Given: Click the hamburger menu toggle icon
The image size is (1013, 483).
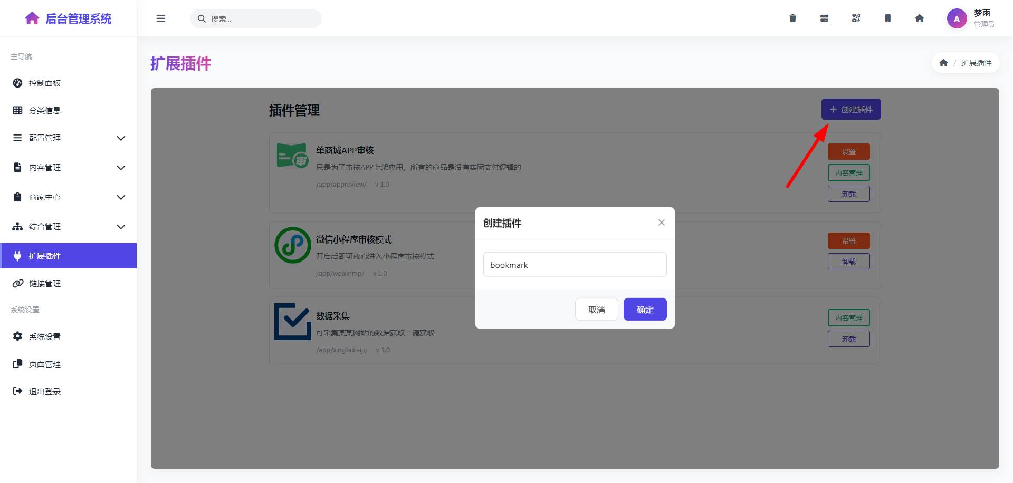Looking at the screenshot, I should [x=161, y=18].
